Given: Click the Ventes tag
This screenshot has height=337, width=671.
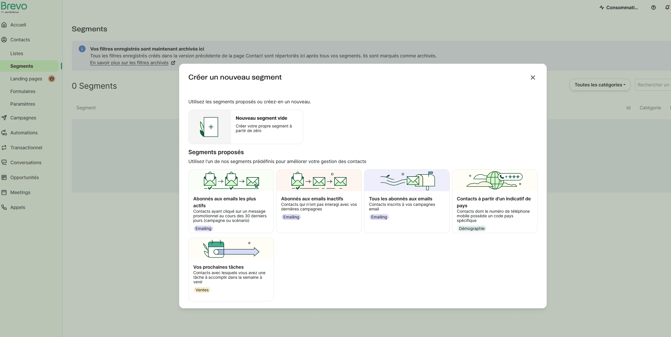Looking at the screenshot, I should [x=202, y=290].
